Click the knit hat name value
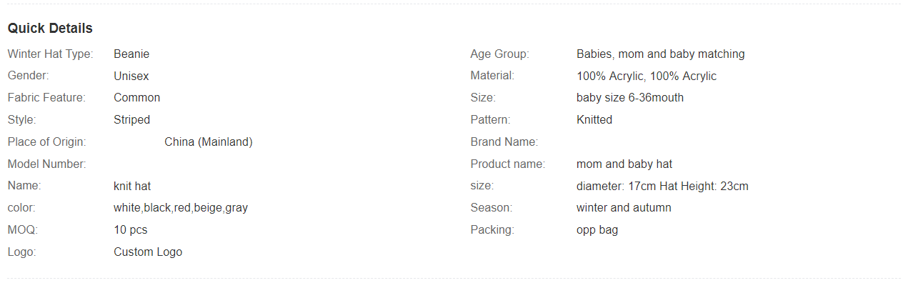Image resolution: width=908 pixels, height=283 pixels. (x=132, y=186)
